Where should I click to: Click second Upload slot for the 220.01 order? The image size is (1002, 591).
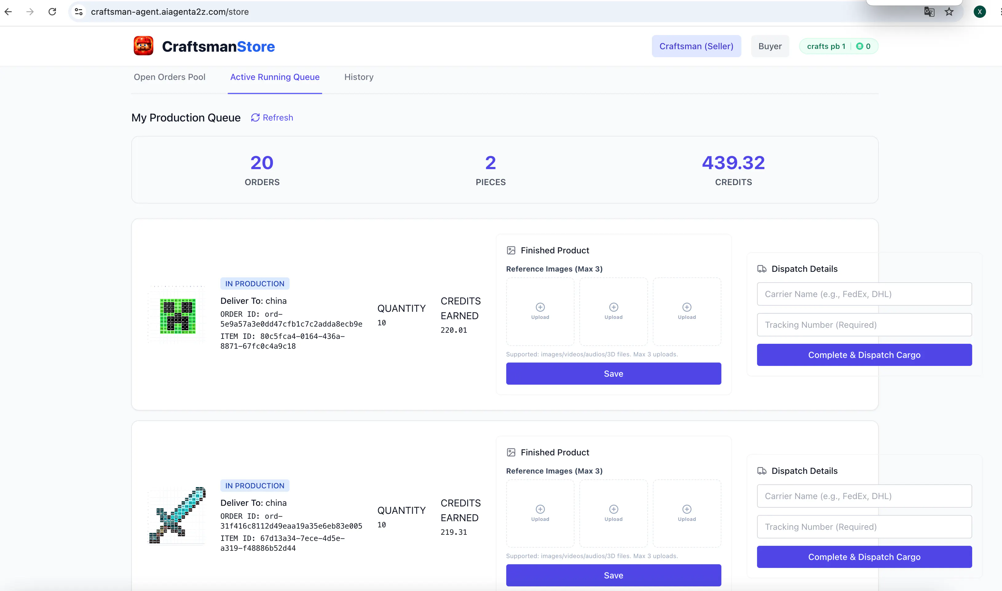tap(613, 311)
